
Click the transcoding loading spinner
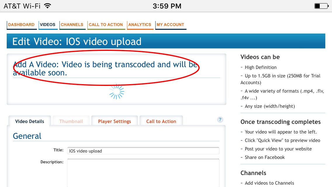pos(117,92)
